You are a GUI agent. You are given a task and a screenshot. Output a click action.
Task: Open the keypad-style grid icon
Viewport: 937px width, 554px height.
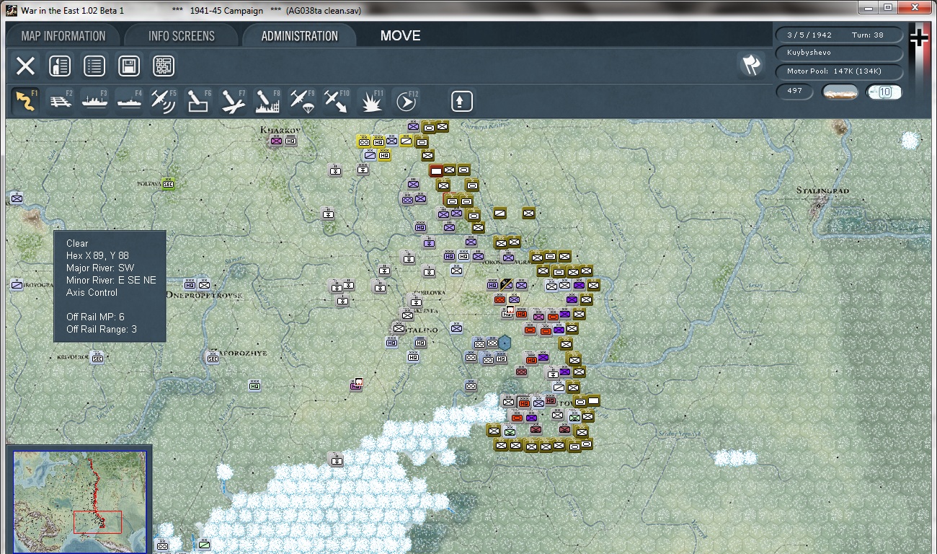[164, 66]
